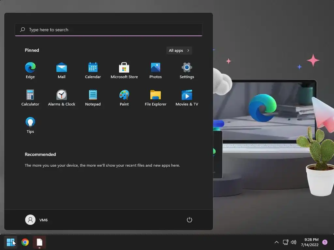The image size is (334, 250).
Task: Launch the Mail app
Action: [62, 70]
